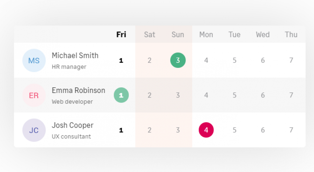Click Emma Robinson's ER avatar
Image resolution: width=314 pixels, height=172 pixels.
34,95
